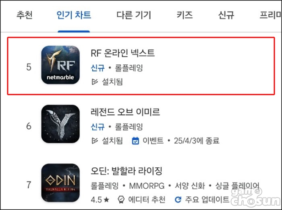This screenshot has height=210, width=282.
Task: Go to the 키즈 tab
Action: click(x=185, y=15)
